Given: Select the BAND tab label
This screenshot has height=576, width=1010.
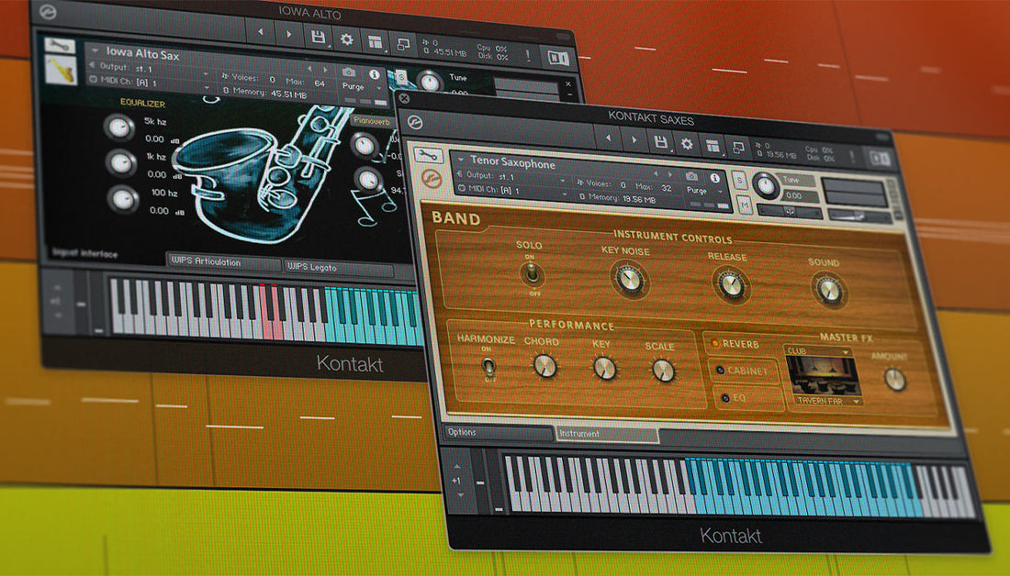Looking at the screenshot, I should 456,218.
